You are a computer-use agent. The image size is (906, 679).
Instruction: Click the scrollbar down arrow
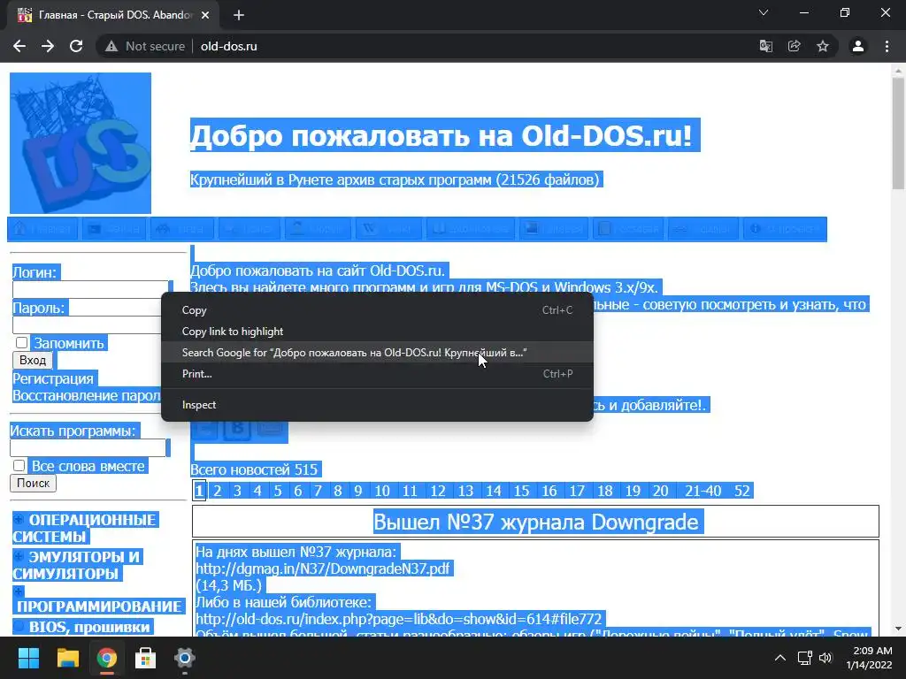pos(898,629)
